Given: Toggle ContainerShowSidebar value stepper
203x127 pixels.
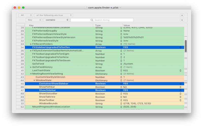Looking at the screenshot, I should point(180,84).
